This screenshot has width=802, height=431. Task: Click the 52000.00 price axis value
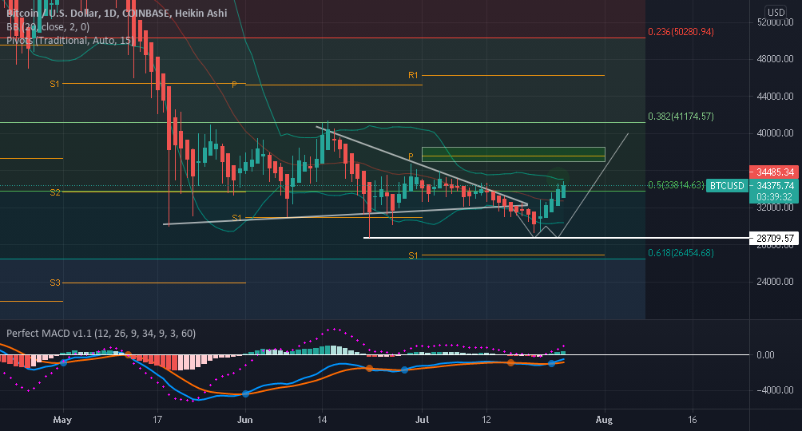coord(775,22)
